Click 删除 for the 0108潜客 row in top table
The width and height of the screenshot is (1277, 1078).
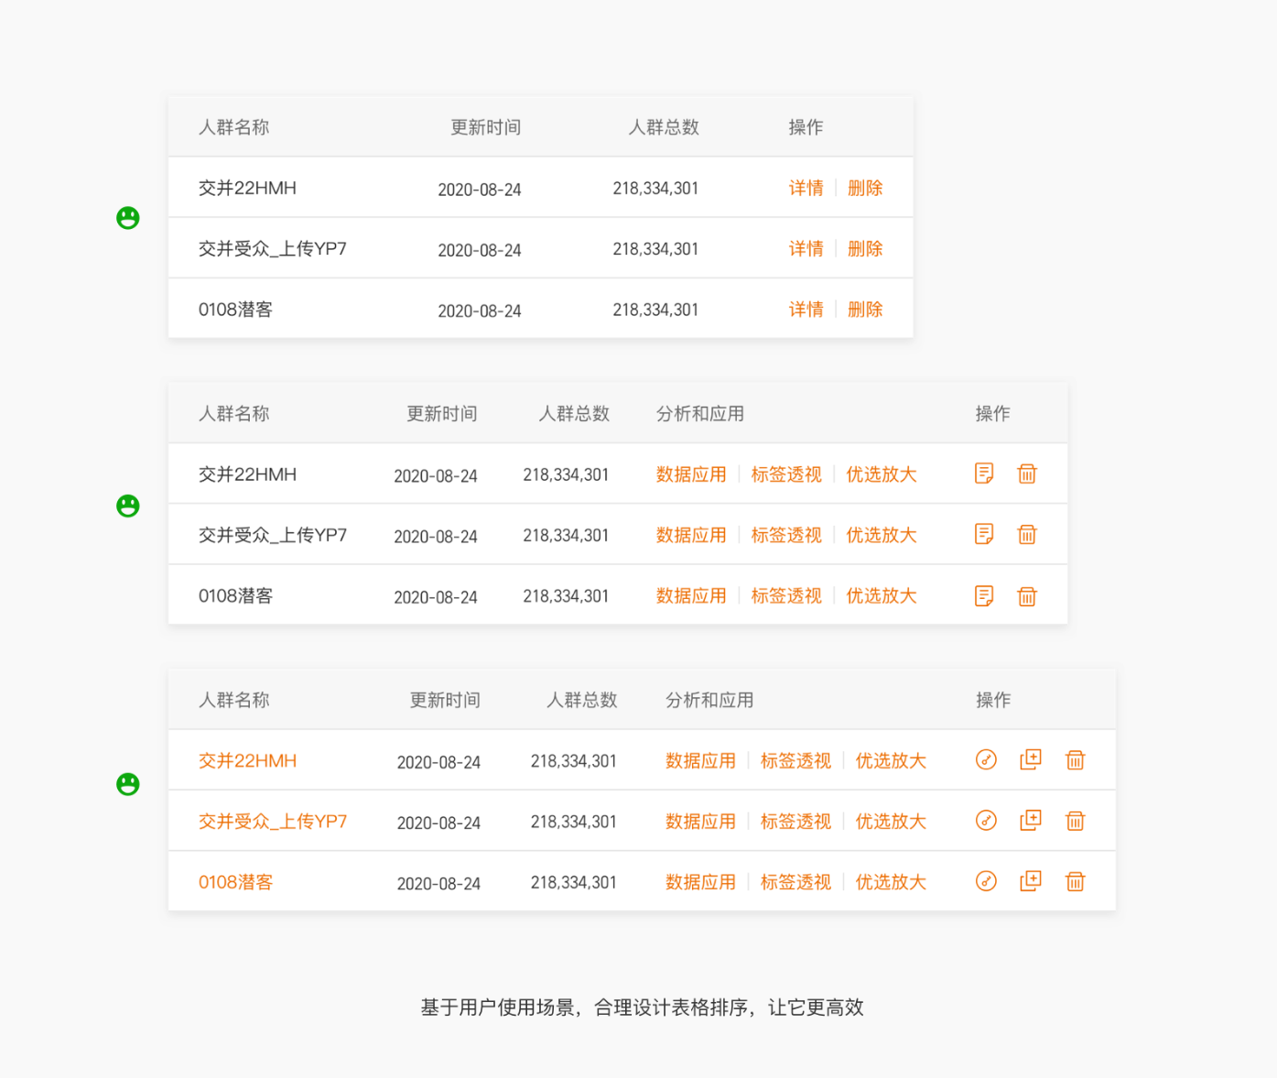coord(864,310)
